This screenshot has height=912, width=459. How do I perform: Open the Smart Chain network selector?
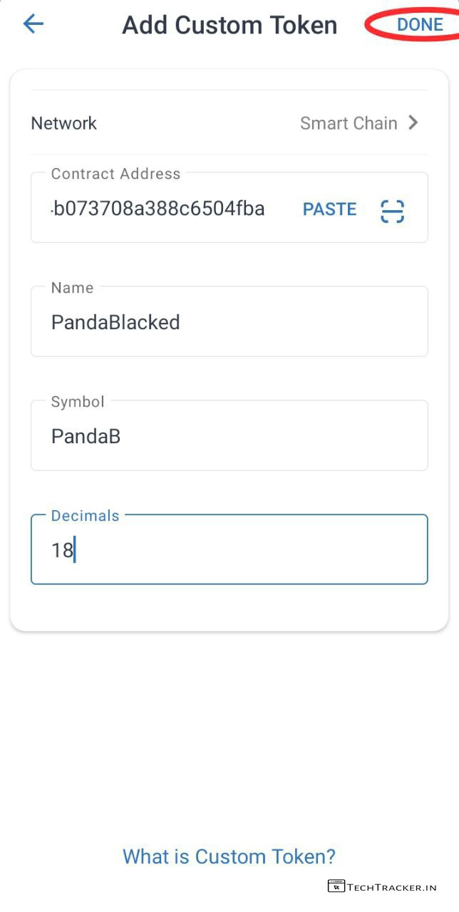click(349, 123)
